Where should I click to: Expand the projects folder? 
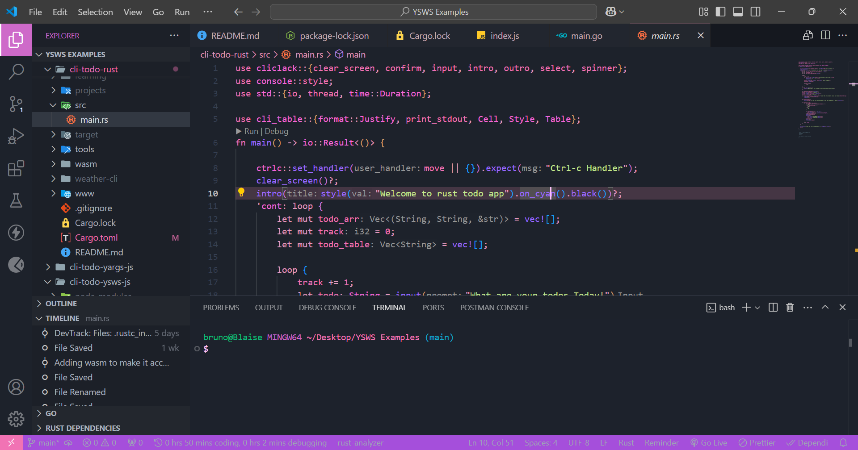point(112,90)
